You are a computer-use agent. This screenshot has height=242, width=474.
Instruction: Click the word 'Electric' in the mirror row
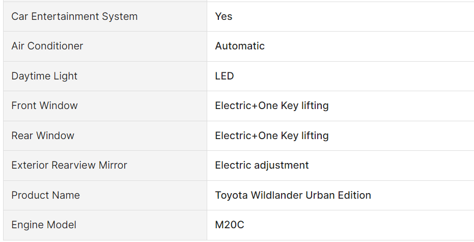tap(232, 165)
